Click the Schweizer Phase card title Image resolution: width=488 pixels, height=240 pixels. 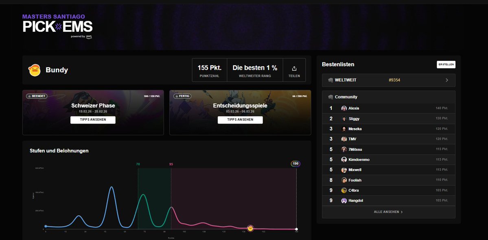point(93,106)
